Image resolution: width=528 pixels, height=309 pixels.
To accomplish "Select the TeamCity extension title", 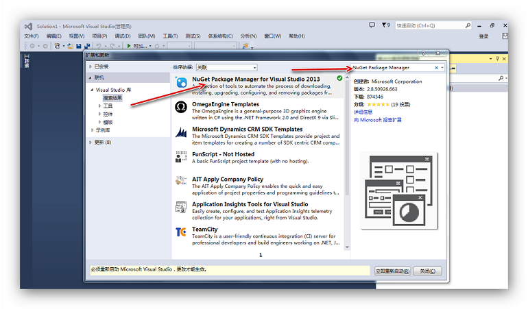I will click(205, 230).
